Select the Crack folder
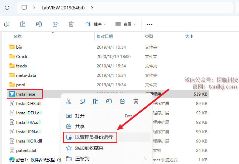The height and width of the screenshot is (164, 239). tap(22, 57)
